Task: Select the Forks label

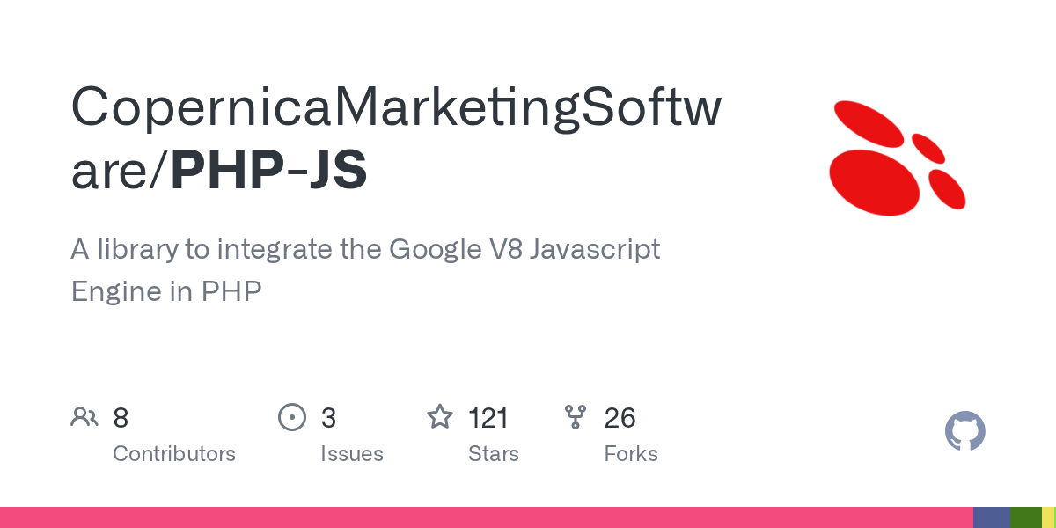Action: [x=631, y=454]
